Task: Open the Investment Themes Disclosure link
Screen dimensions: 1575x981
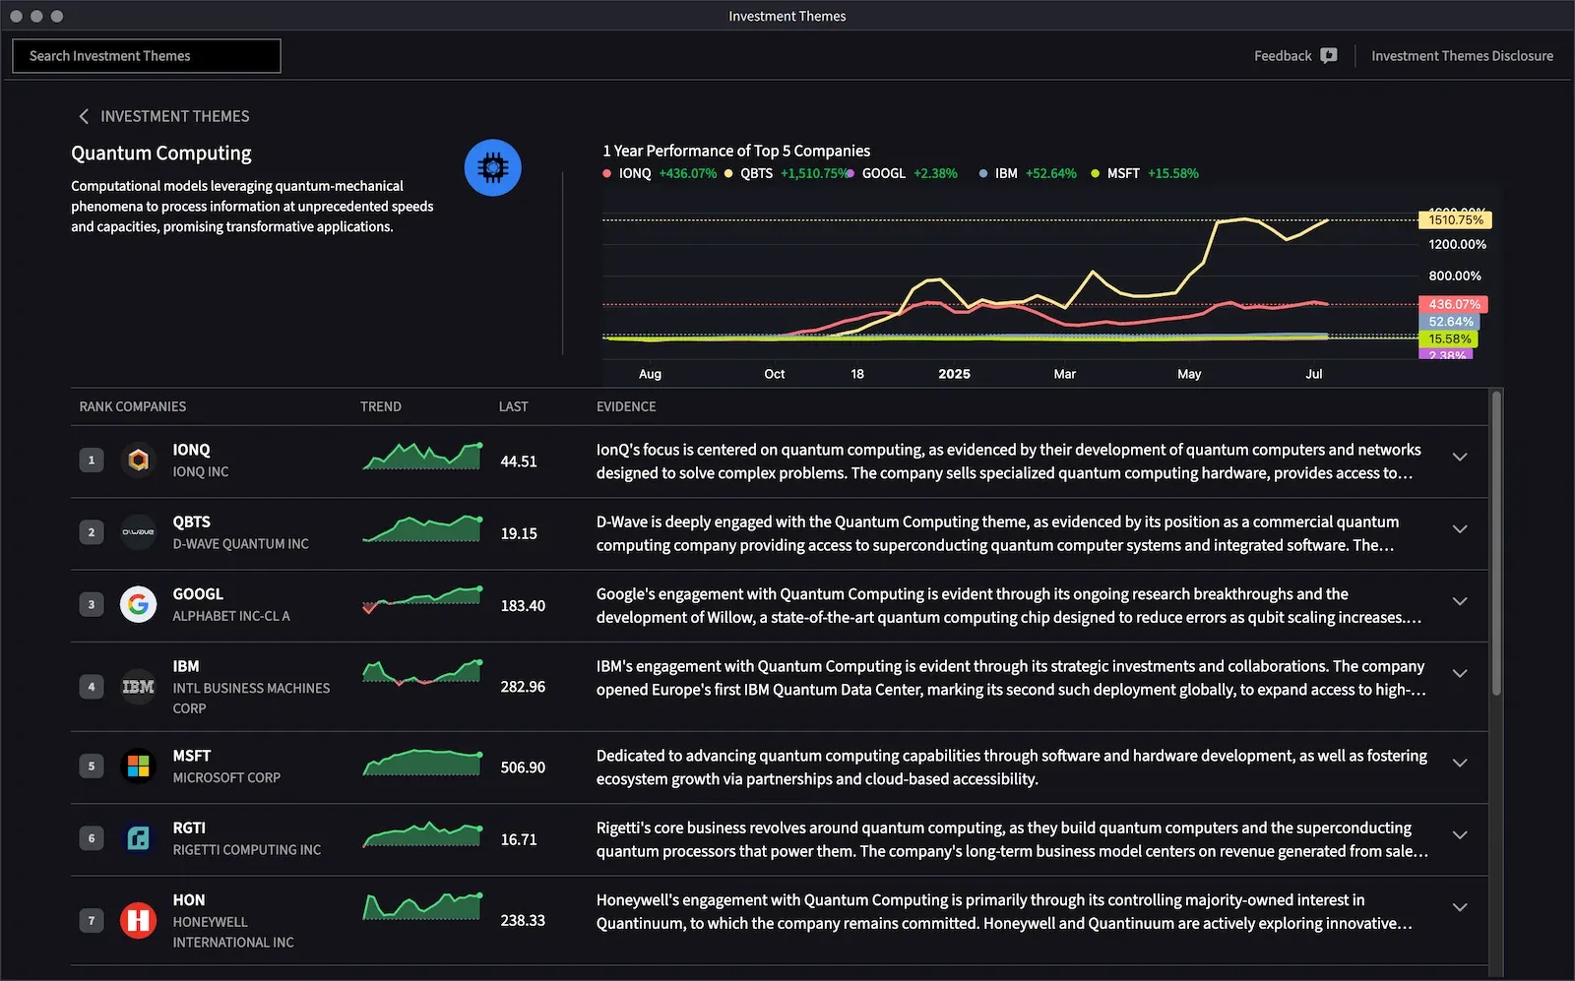Action: (x=1462, y=56)
